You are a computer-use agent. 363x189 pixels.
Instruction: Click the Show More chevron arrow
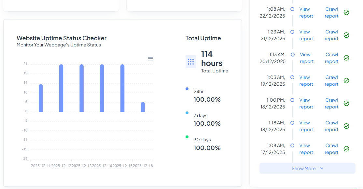tap(322, 169)
